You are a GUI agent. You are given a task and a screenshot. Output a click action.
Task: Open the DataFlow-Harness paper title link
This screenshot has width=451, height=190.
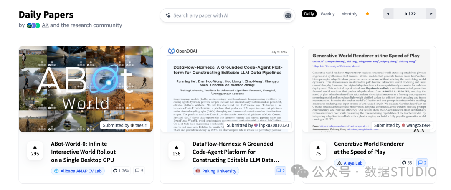[x=236, y=152]
